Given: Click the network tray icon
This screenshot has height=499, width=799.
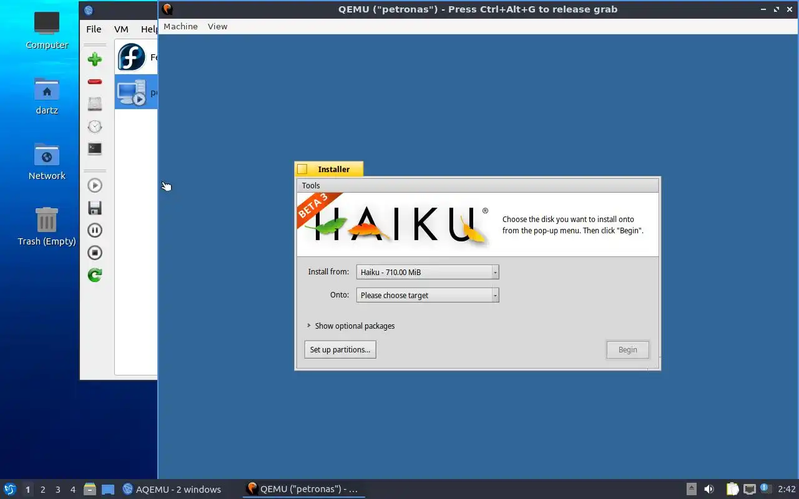Looking at the screenshot, I should (750, 489).
